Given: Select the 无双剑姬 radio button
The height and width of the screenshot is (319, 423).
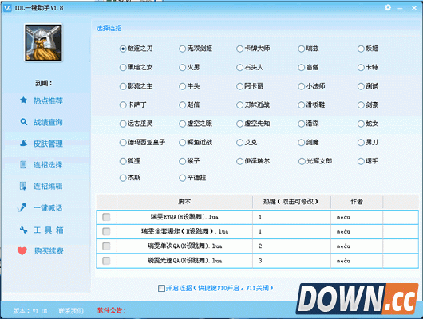Looking at the screenshot, I should pos(182,49).
